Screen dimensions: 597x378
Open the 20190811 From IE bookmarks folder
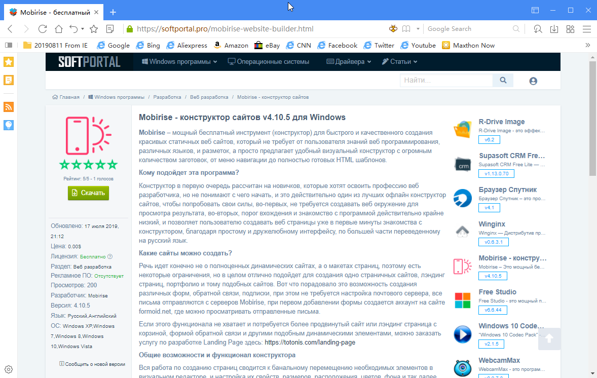click(x=56, y=45)
